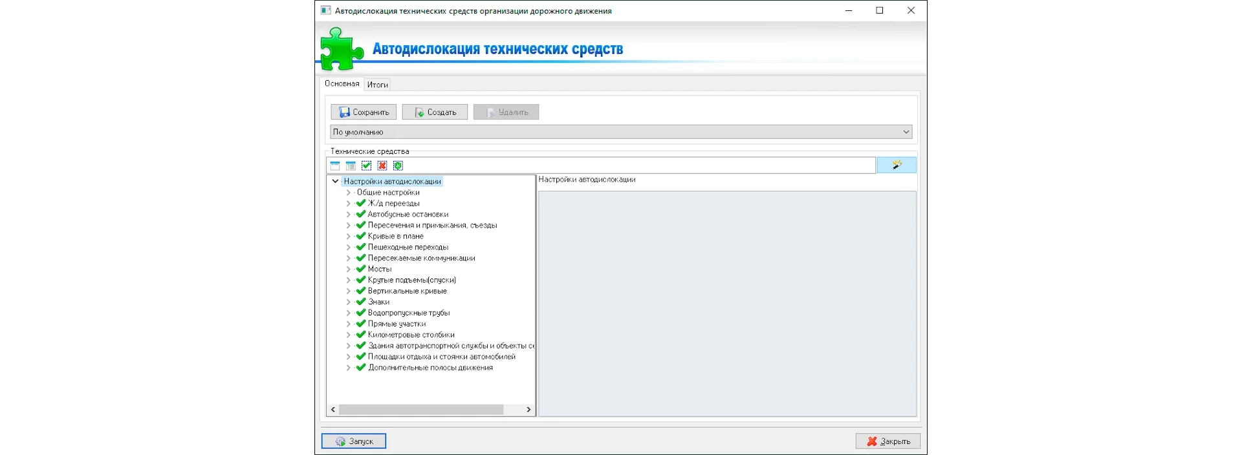
Task: Click the tree horizontal scrollbar right arrow
Action: pos(528,410)
